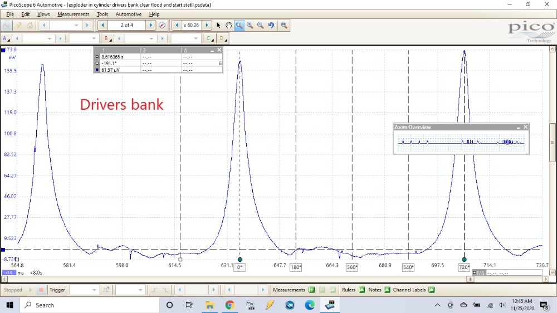Open the Measurements menu
The image size is (557, 313).
[x=73, y=14]
